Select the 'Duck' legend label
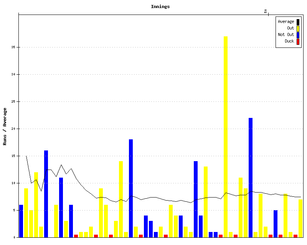 (x=289, y=41)
